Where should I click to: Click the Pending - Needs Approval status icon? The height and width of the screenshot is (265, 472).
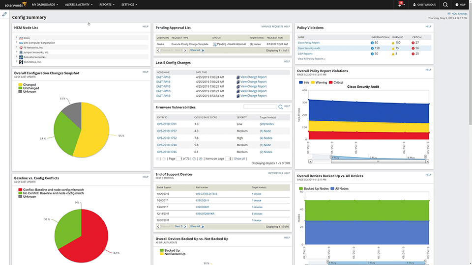215,44
